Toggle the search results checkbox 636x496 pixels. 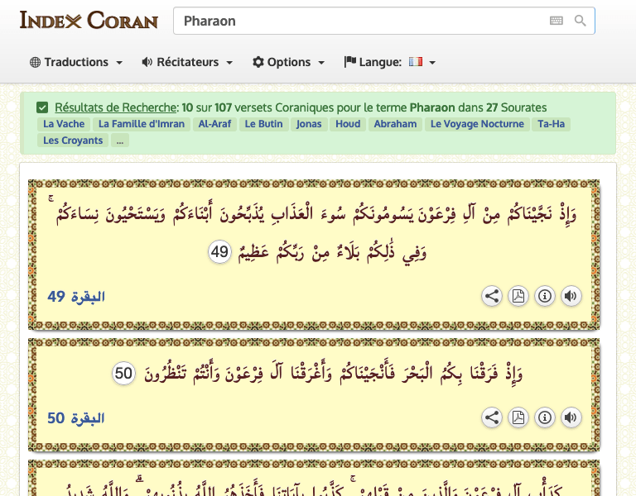tap(42, 107)
